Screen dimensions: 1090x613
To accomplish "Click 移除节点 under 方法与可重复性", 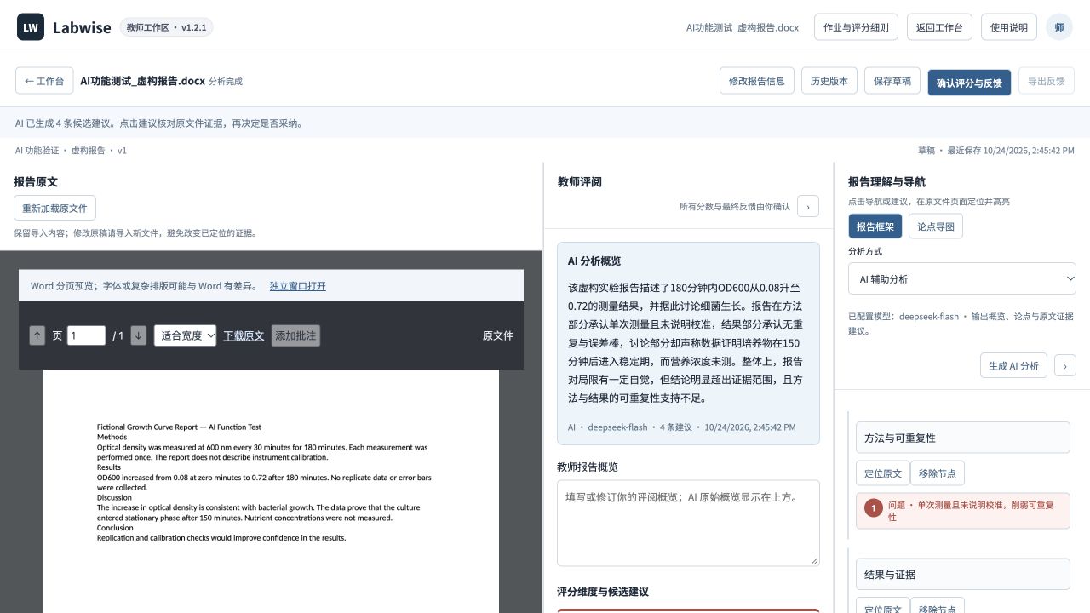I will [x=938, y=473].
